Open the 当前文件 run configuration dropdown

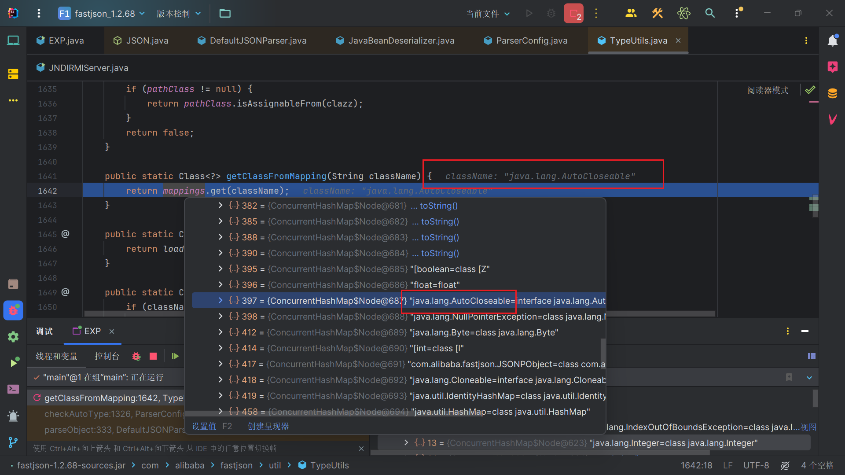[488, 14]
